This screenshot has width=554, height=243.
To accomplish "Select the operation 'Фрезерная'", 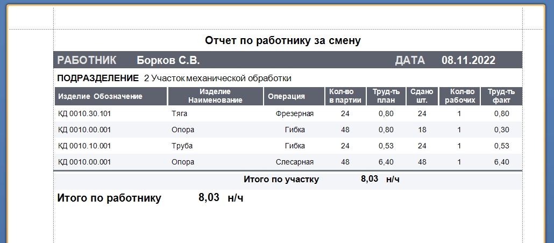I will pyautogui.click(x=294, y=114).
